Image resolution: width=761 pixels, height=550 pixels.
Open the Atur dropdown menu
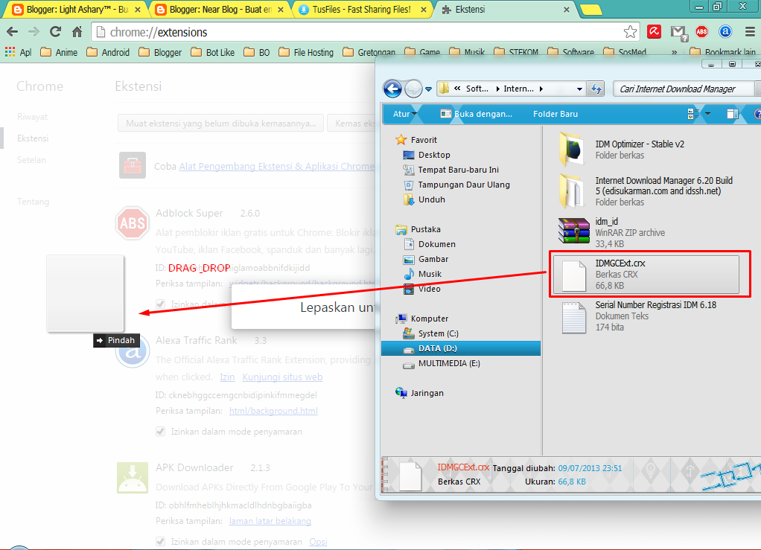coord(405,114)
